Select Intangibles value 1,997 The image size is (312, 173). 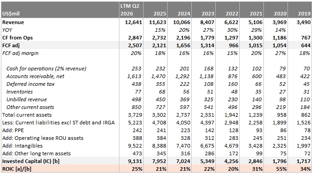pyautogui.click(x=304, y=146)
